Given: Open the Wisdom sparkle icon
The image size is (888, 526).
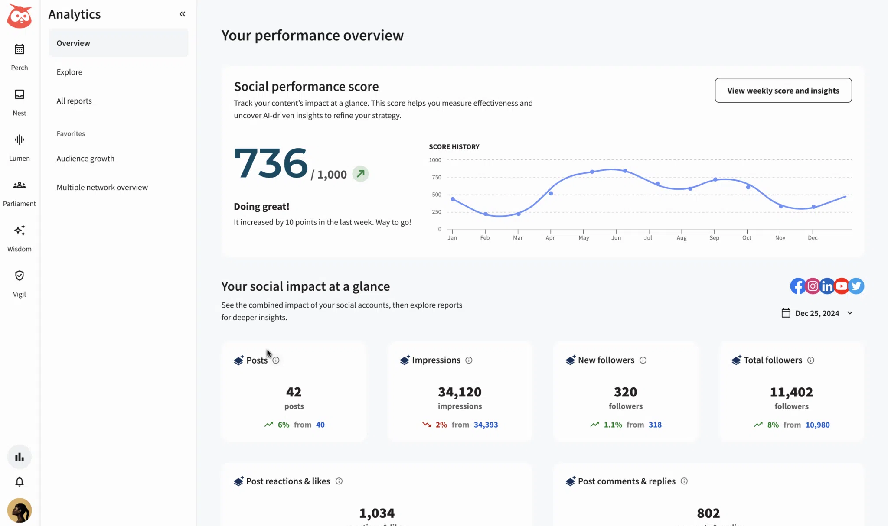Looking at the screenshot, I should (20, 230).
